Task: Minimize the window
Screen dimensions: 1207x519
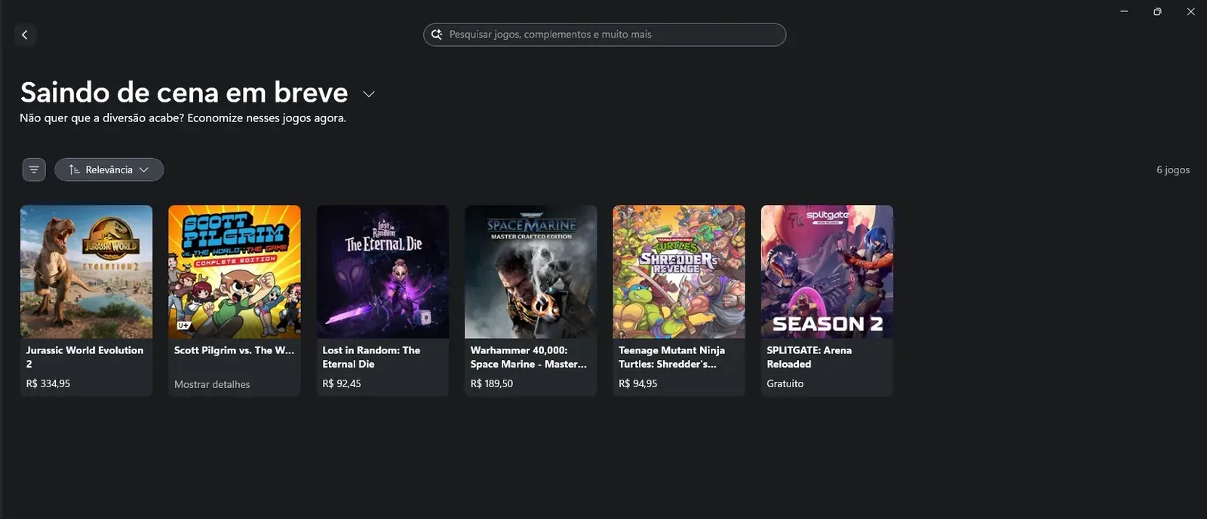Action: tap(1124, 11)
